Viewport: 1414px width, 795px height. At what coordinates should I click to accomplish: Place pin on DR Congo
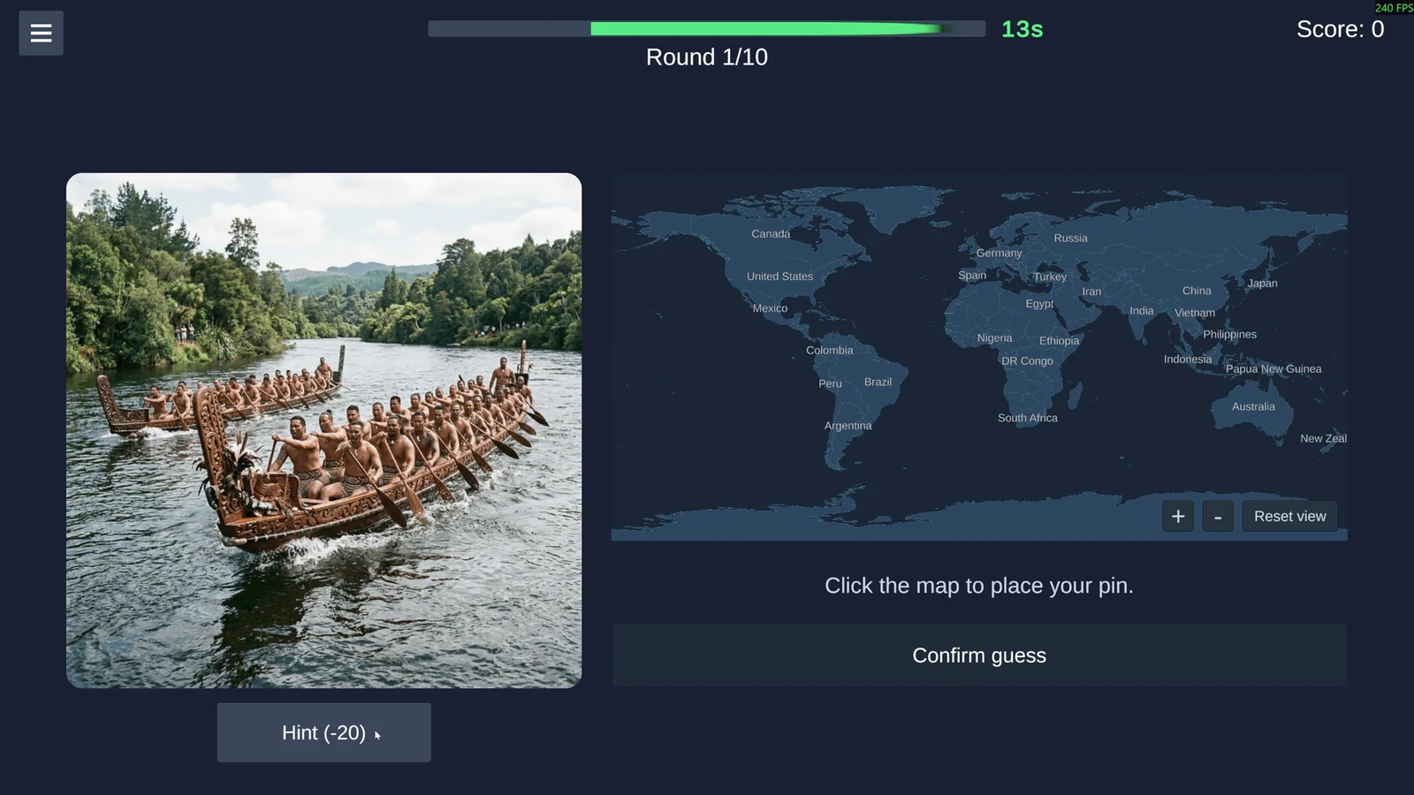1027,361
